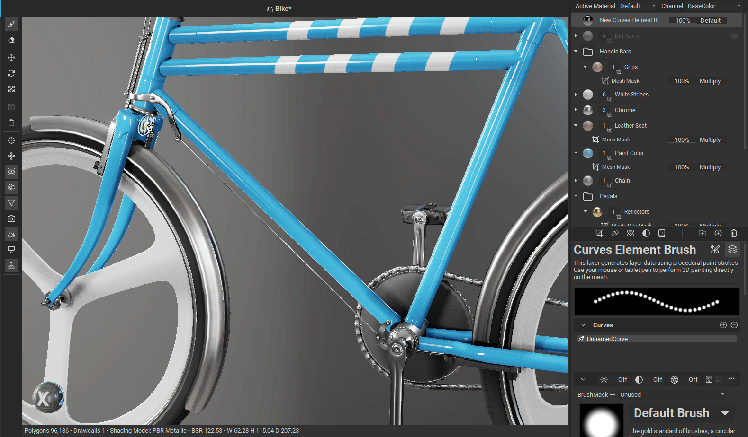Adjust the Grips Mesh Mask opacity 100%
Screen dimensions: 748x437
[682, 81]
